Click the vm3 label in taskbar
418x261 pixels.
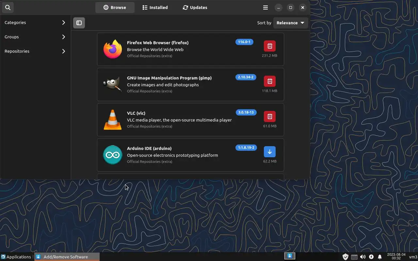coord(413,257)
